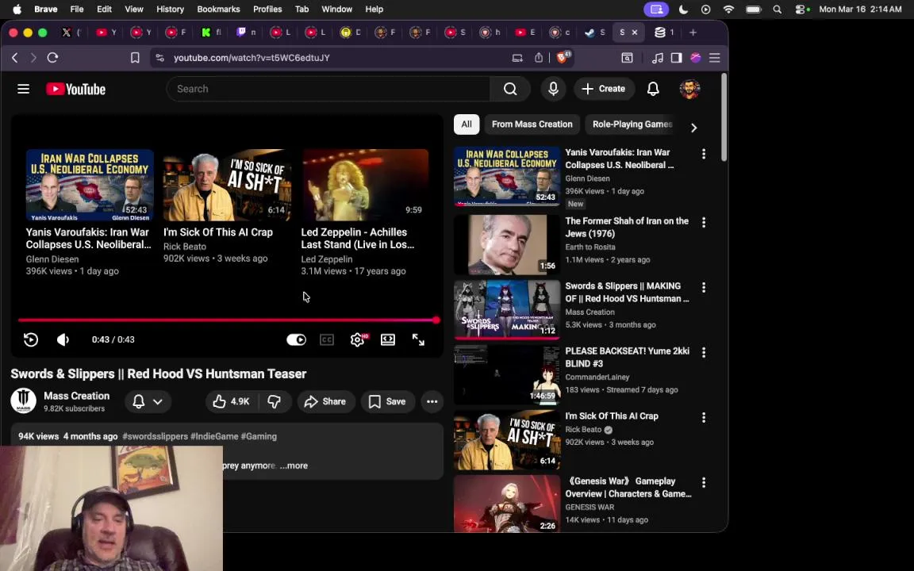The image size is (914, 571).
Task: Toggle the Brave sidebar panel
Action: [676, 58]
